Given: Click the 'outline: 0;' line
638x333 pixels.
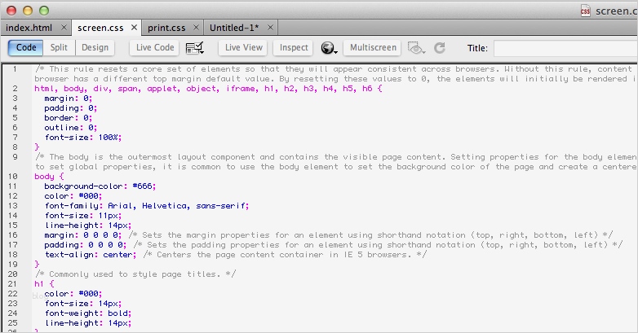Looking at the screenshot, I should [71, 128].
